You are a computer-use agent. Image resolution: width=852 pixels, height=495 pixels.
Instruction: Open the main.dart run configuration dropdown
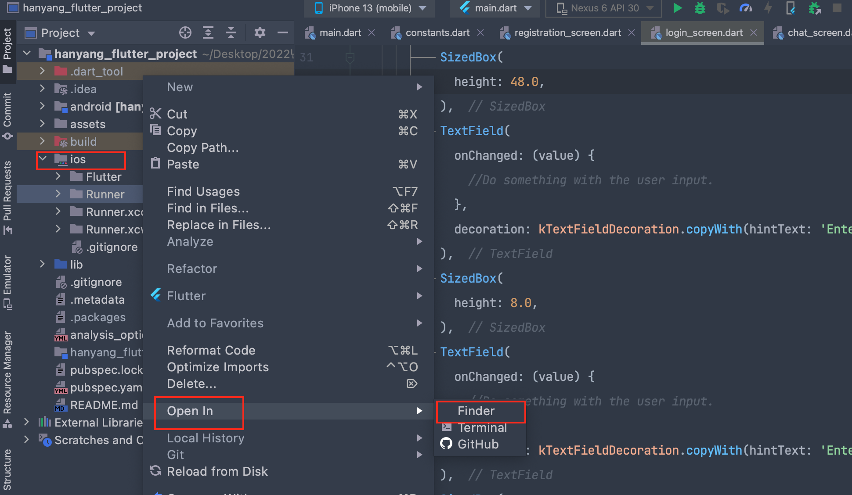click(x=496, y=8)
